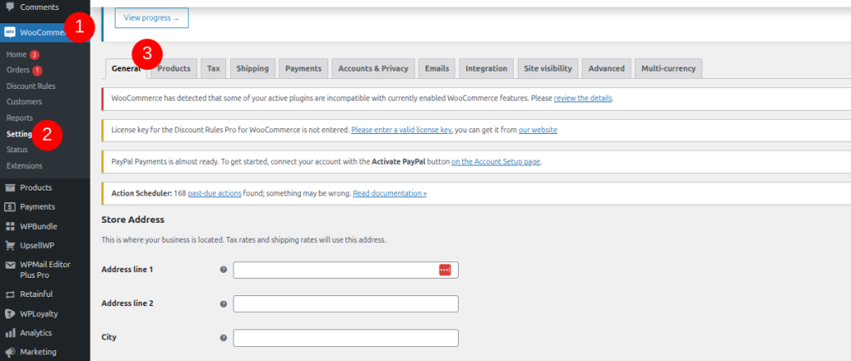The height and width of the screenshot is (361, 851).
Task: Open Orders in the WooCommerce submenu
Action: pos(18,71)
